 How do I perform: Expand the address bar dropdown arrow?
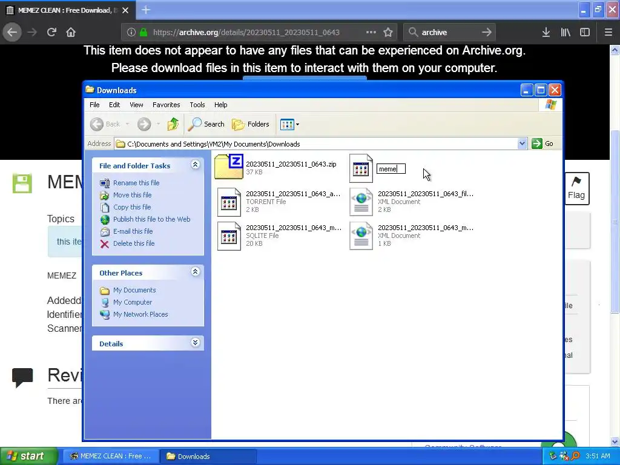click(522, 143)
